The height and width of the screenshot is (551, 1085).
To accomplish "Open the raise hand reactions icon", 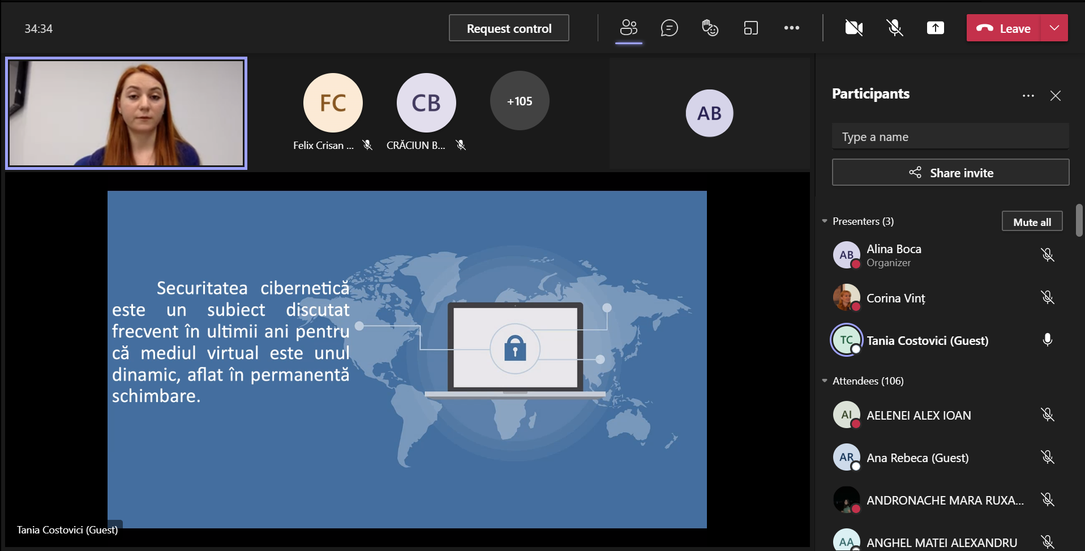I will click(710, 28).
